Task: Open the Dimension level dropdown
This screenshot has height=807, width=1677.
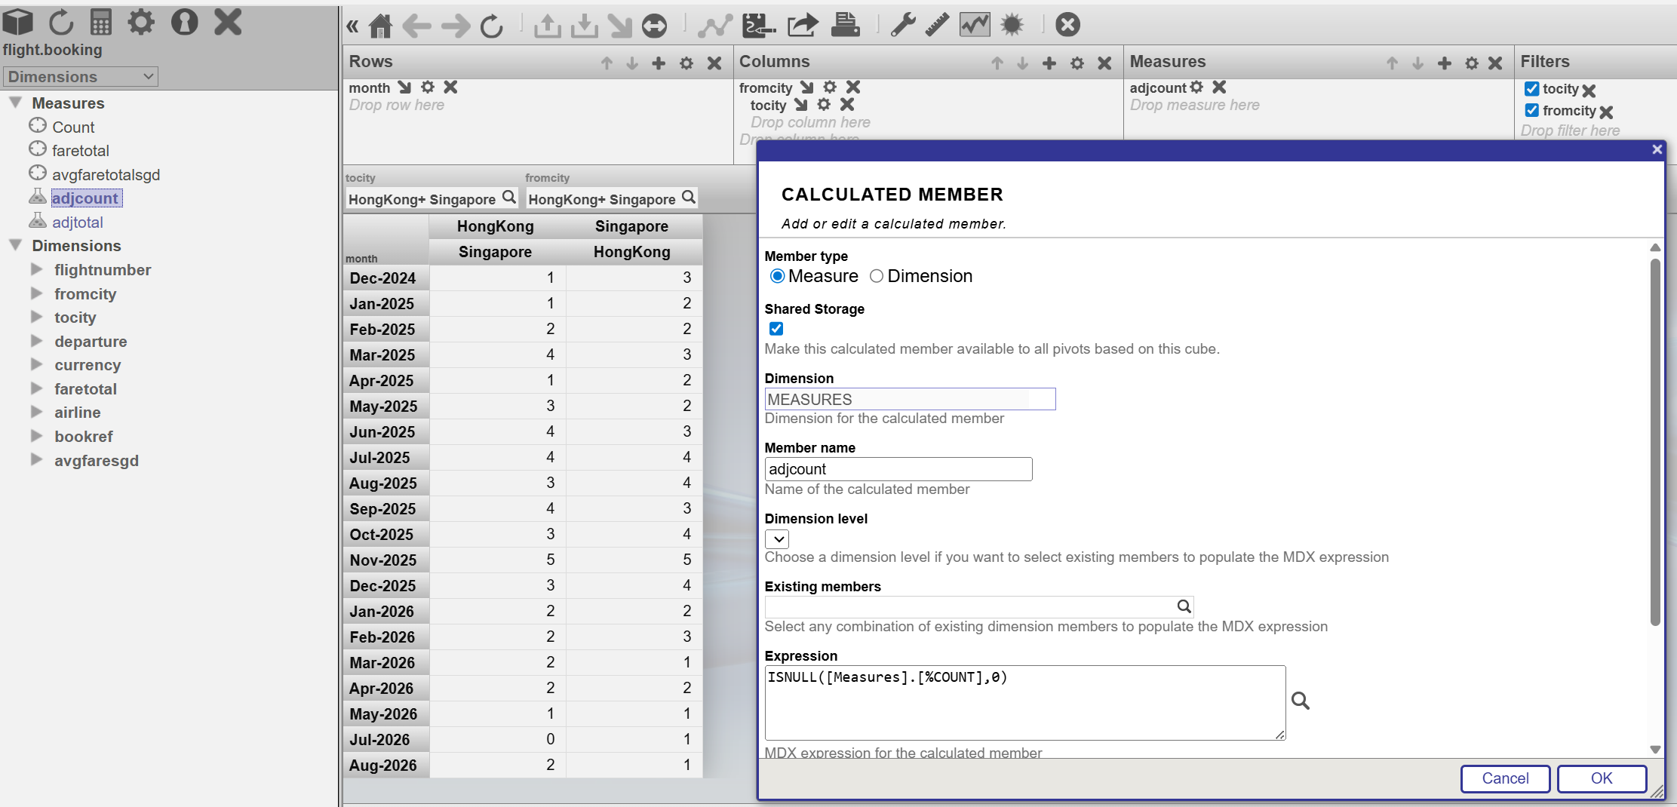Action: [x=777, y=539]
